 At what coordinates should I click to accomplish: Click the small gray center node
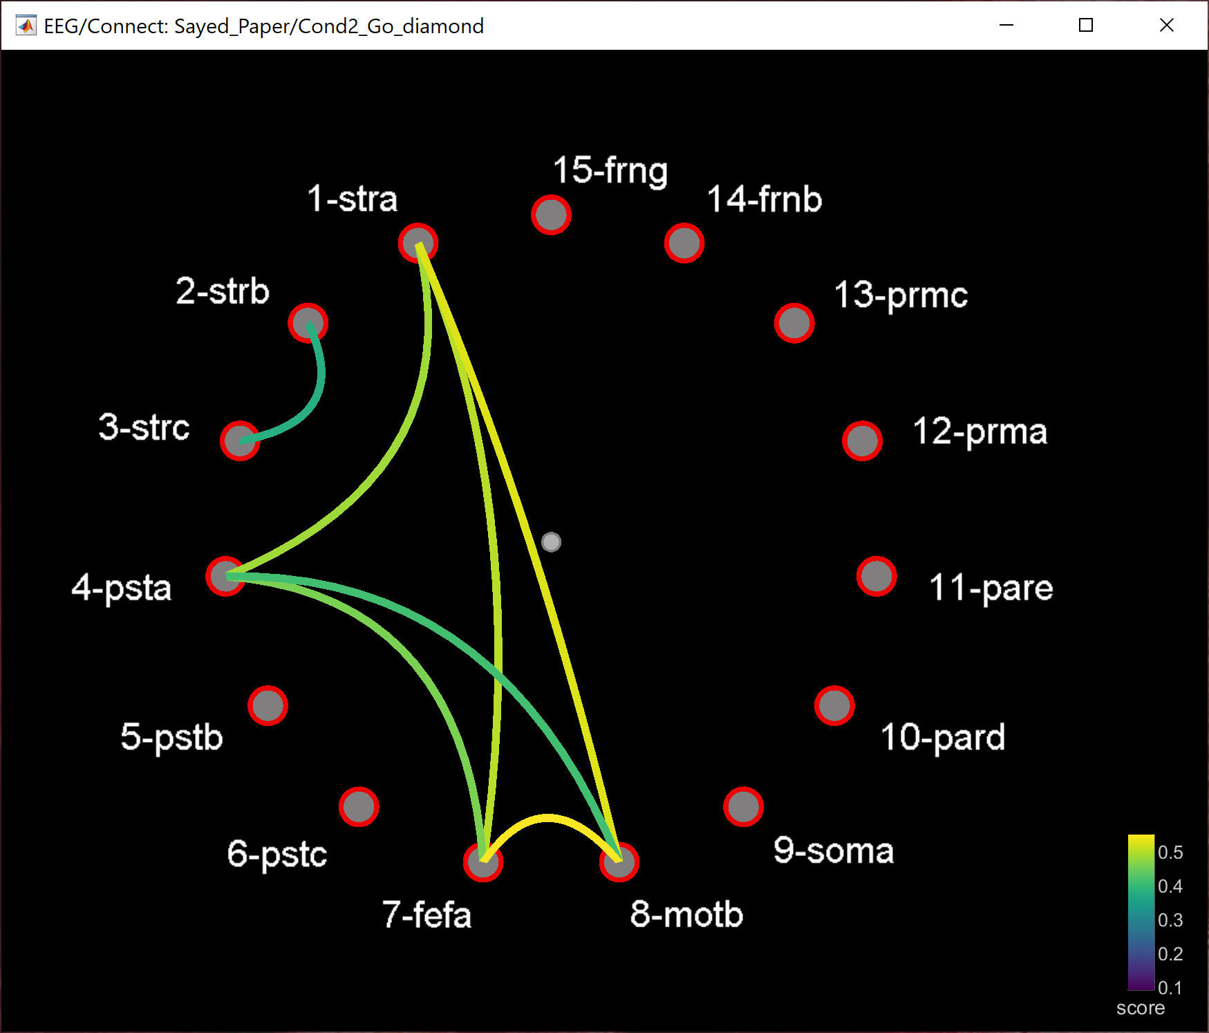click(551, 542)
